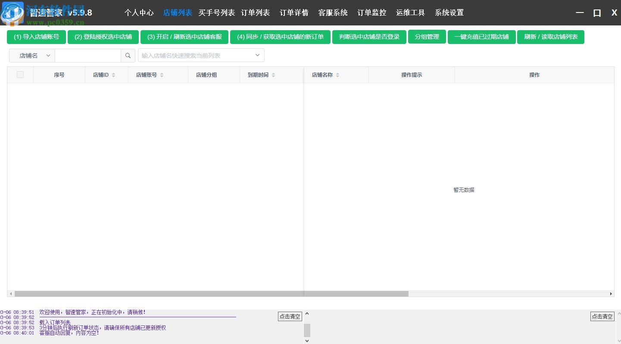The height and width of the screenshot is (344, 621).
Task: Click the horizontal scrollbar right arrow
Action: click(611, 294)
